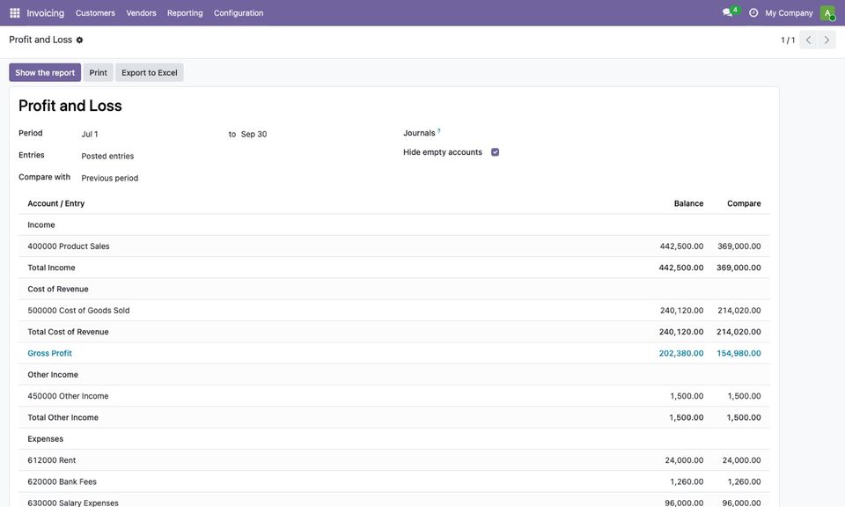Go to the previous record arrow
Viewport: 845px width, 507px height.
click(808, 40)
